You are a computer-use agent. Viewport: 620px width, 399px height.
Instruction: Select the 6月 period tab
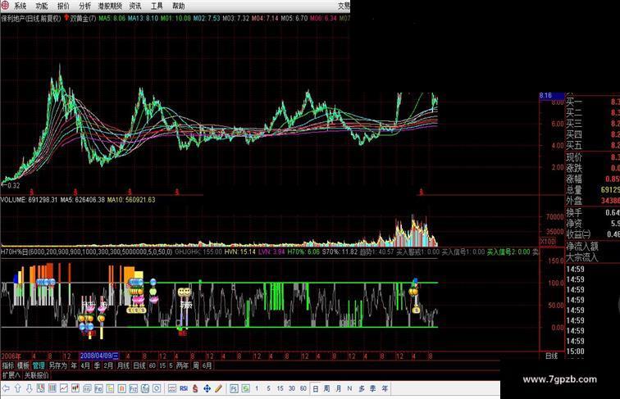pos(207,365)
